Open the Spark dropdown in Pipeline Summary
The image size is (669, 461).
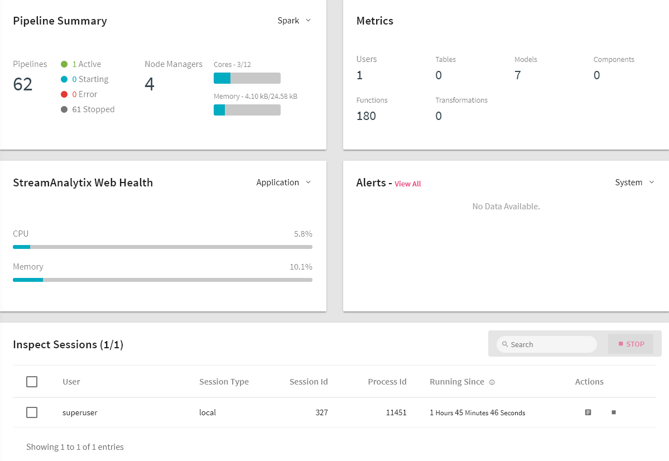(294, 21)
